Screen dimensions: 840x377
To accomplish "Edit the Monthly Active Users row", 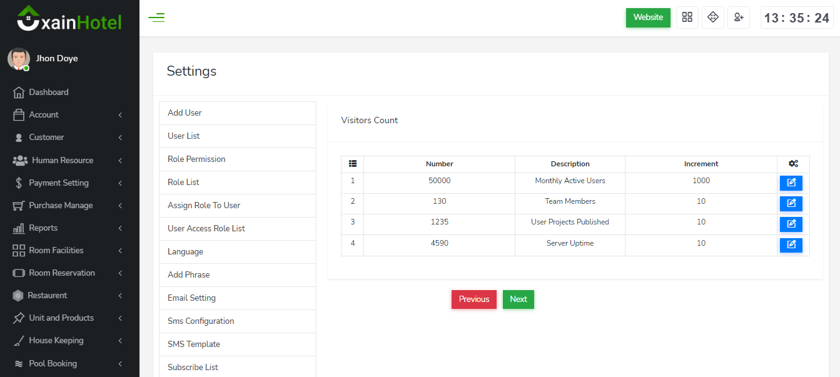I will (791, 183).
